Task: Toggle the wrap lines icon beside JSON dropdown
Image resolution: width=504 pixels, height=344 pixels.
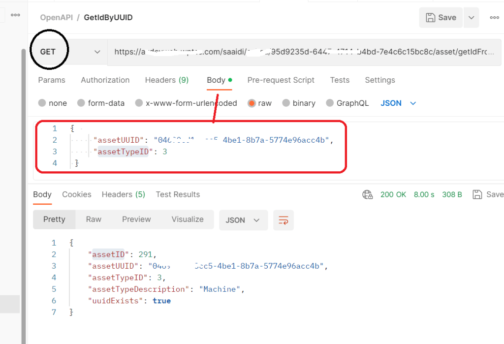Action: pyautogui.click(x=283, y=220)
